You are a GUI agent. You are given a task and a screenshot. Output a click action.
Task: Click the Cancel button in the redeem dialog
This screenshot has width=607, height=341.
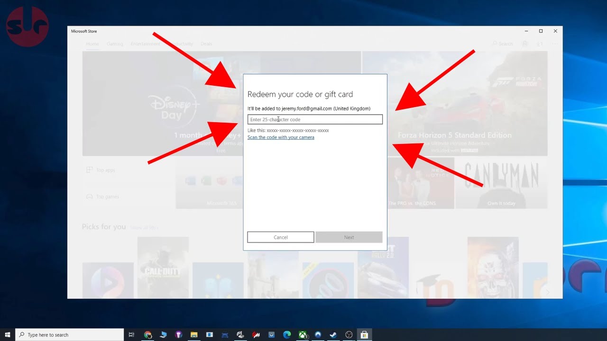(x=281, y=237)
